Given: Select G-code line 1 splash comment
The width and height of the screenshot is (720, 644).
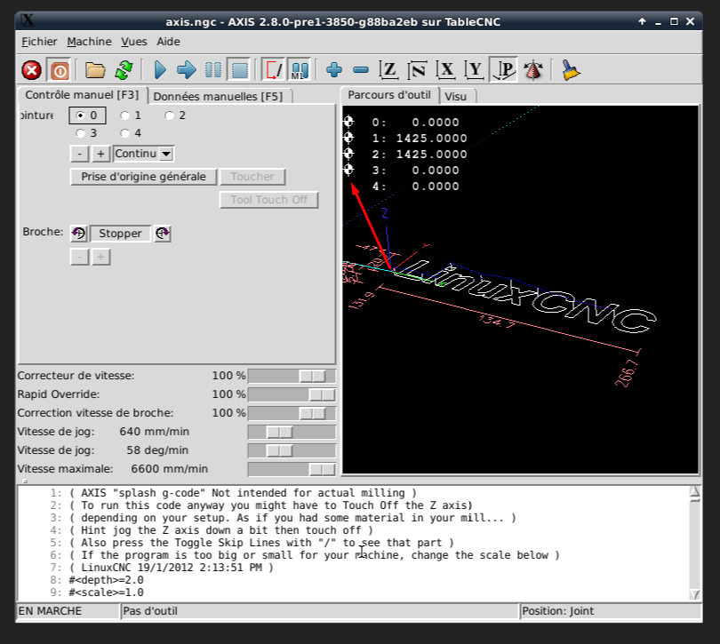Looking at the screenshot, I should (x=243, y=493).
